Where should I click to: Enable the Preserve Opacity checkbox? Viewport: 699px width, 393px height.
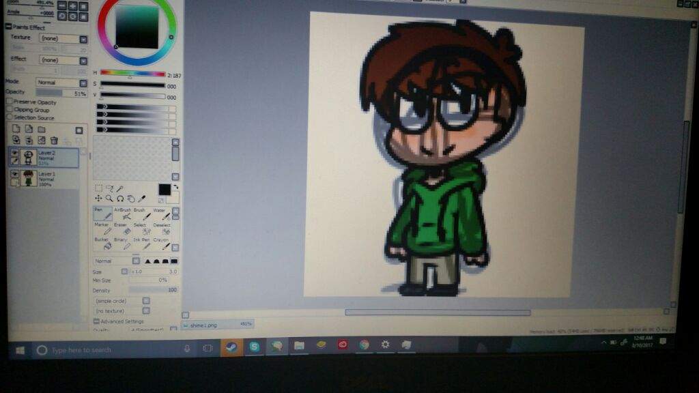[x=8, y=102]
